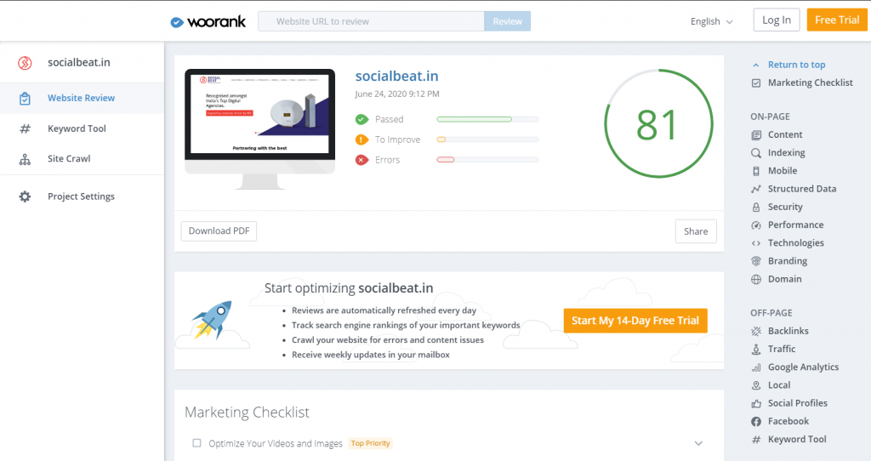Click the Traffic icon
871x461 pixels.
(756, 350)
